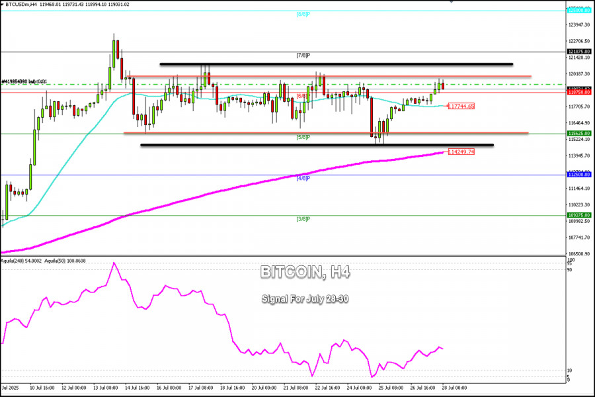Click the 13 Jul 08:00 time label

(105, 388)
